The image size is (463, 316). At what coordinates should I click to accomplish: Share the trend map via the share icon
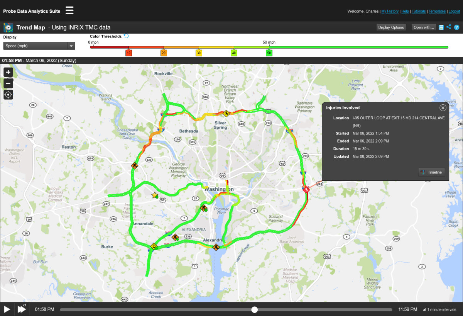click(x=448, y=27)
